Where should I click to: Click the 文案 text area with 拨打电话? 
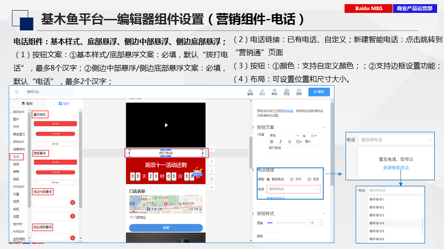pos(296,151)
